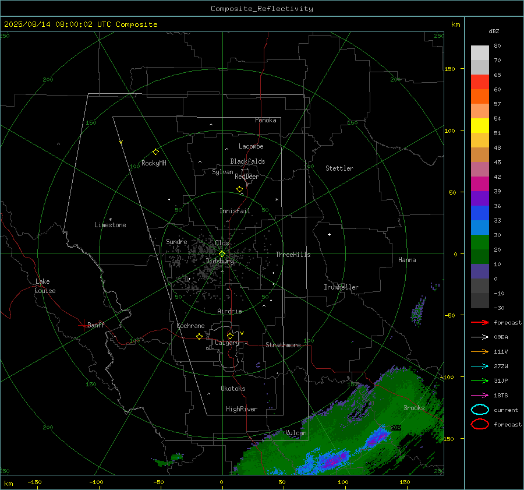The image size is (524, 490).
Task: Click the purple echo core southwest of Brooks
Action: [378, 438]
